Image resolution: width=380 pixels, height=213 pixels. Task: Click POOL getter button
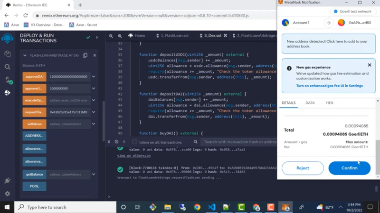click(34, 186)
